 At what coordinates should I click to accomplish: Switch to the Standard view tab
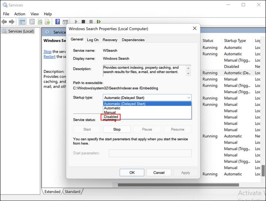pos(72,192)
